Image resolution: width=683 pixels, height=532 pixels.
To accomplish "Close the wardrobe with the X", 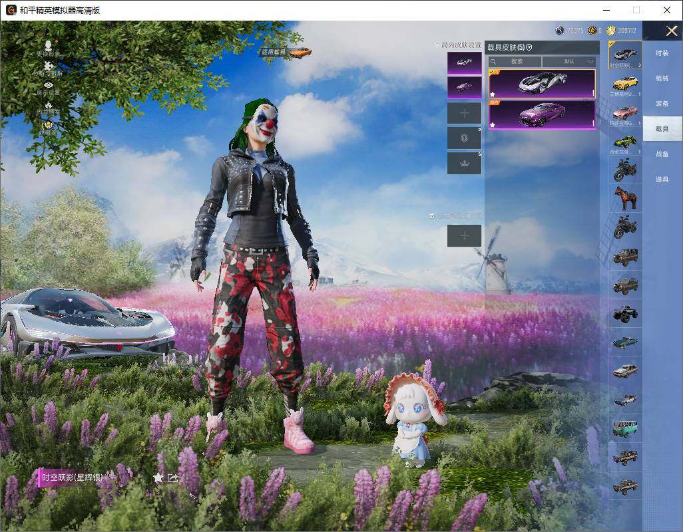I will click(671, 31).
